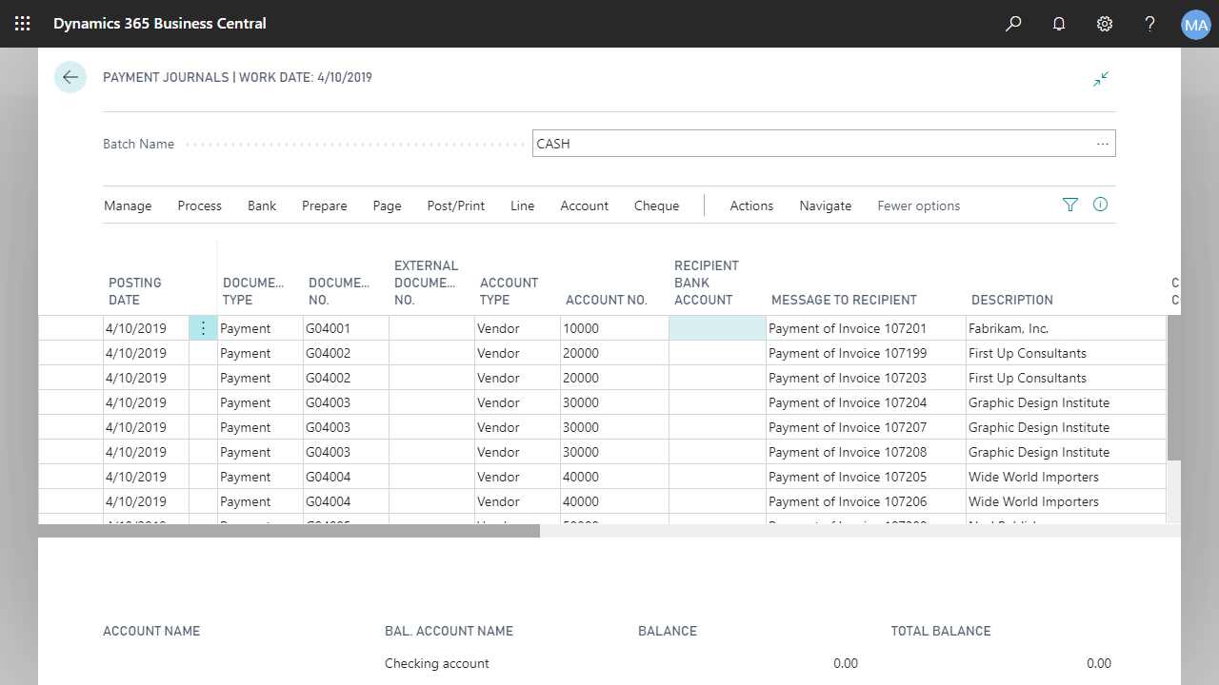Open Account Type column header
Image resolution: width=1219 pixels, height=685 pixels.
coord(510,291)
